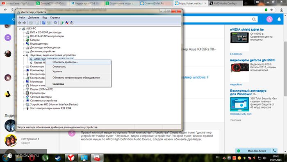Click the scan for hardware changes toolbar icon

[55, 22]
